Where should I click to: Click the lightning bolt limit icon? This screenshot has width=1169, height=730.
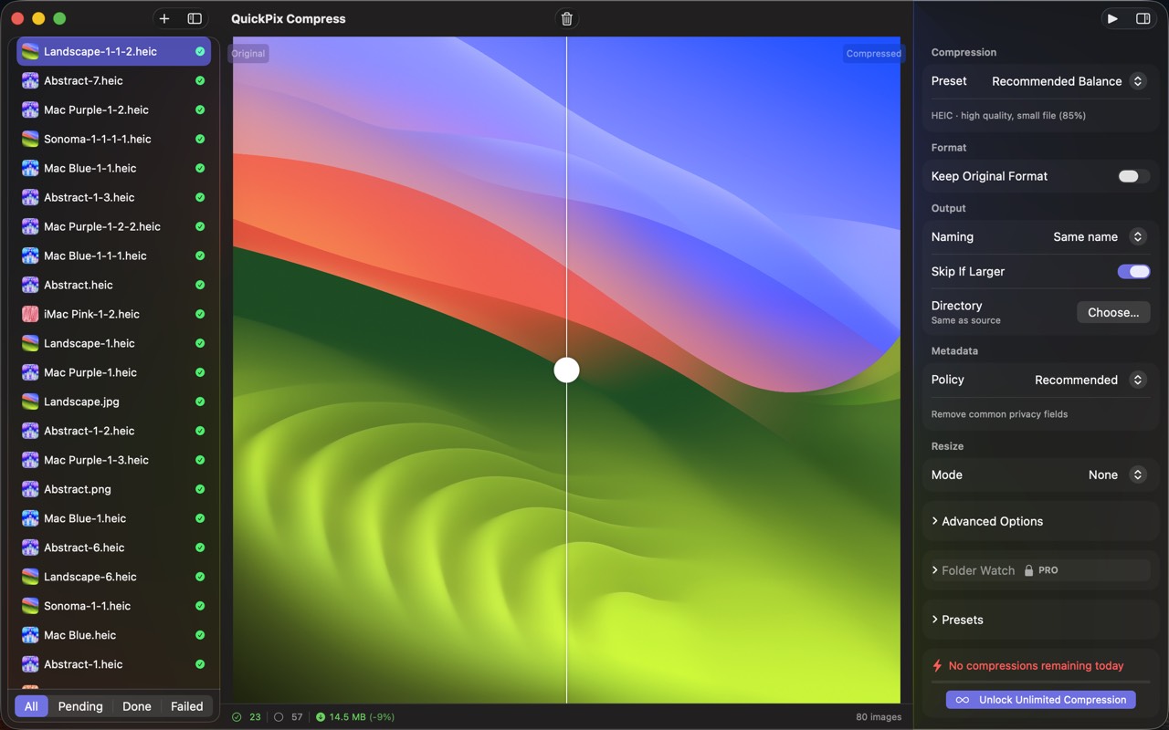(937, 666)
